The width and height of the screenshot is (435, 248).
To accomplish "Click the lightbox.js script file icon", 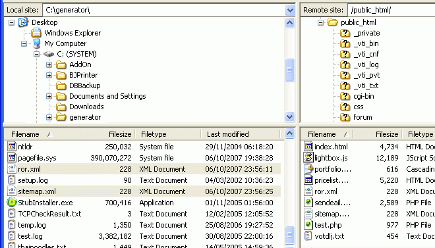I will 308,157.
